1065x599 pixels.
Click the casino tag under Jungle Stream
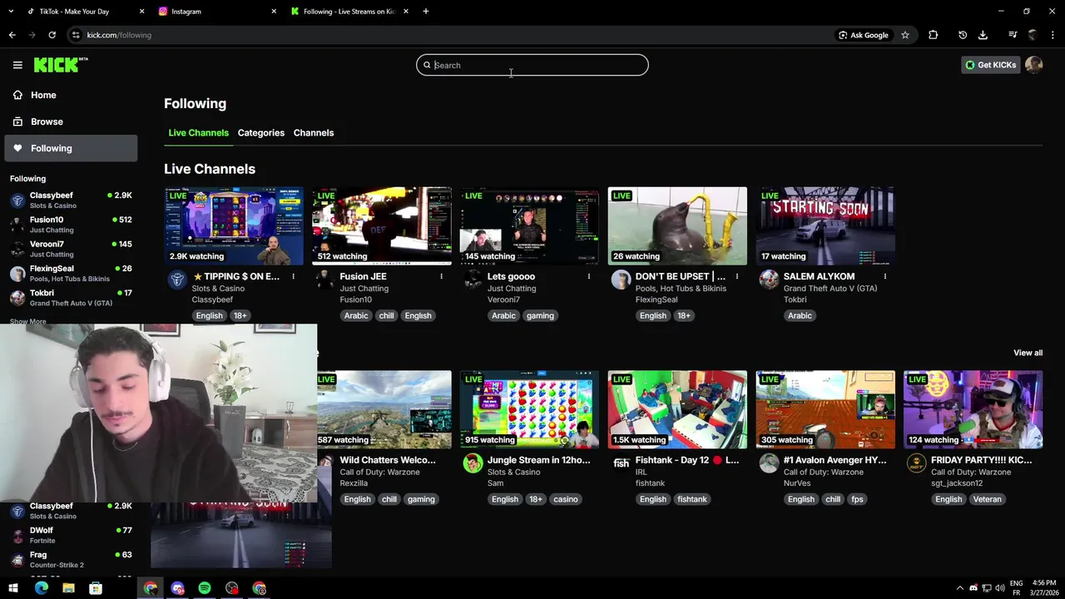pos(566,499)
